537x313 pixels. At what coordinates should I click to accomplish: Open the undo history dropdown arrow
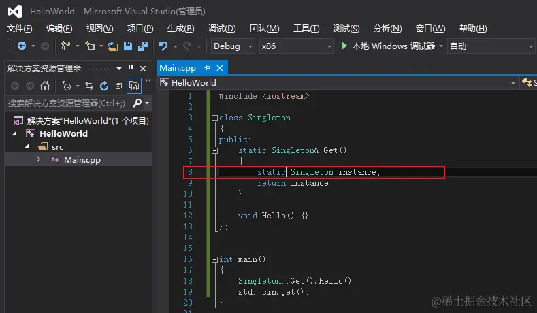pos(175,46)
